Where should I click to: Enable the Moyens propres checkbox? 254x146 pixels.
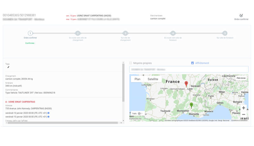point(131,63)
